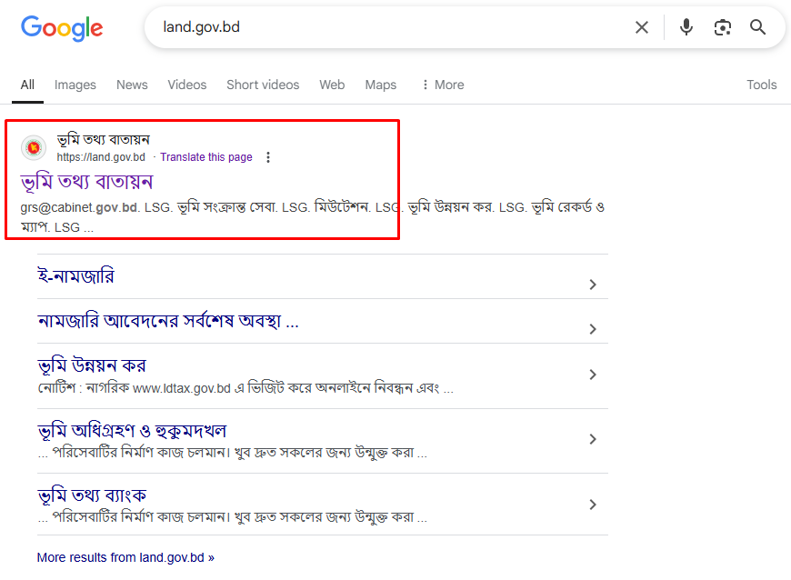Switch to the Maps tab
791x580 pixels.
381,85
